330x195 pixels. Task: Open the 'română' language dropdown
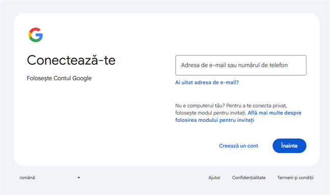coord(50,178)
